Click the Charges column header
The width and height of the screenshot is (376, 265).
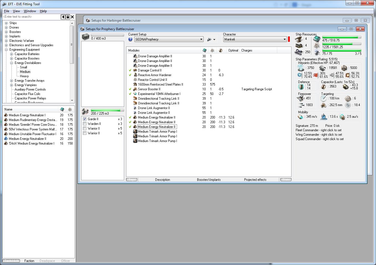click(259, 50)
